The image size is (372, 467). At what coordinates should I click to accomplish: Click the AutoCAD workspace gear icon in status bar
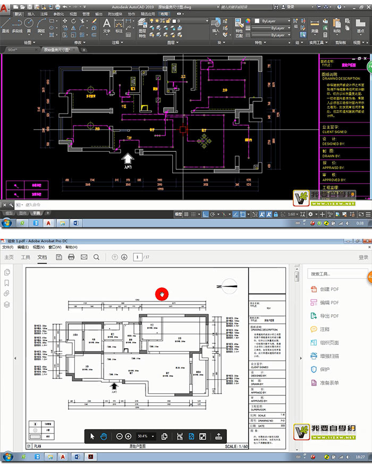coord(310,214)
